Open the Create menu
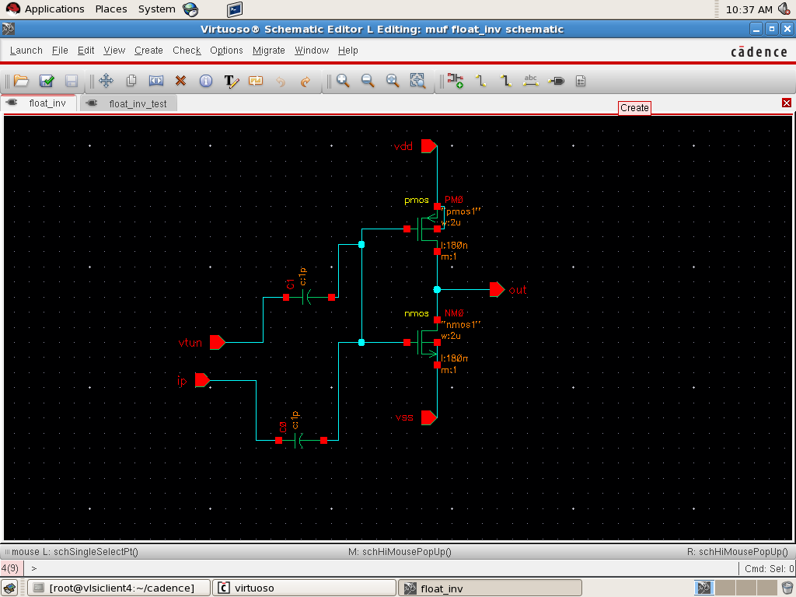This screenshot has height=597, width=796. (x=148, y=51)
